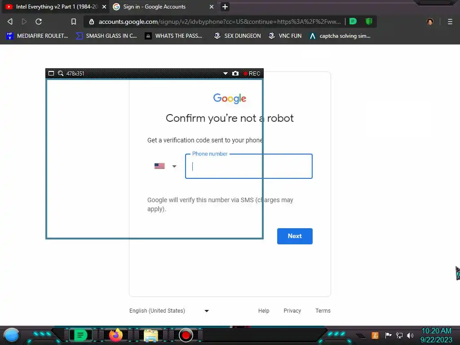This screenshot has width=460, height=345.
Task: Open the green chat app on the taskbar
Action: (80, 335)
